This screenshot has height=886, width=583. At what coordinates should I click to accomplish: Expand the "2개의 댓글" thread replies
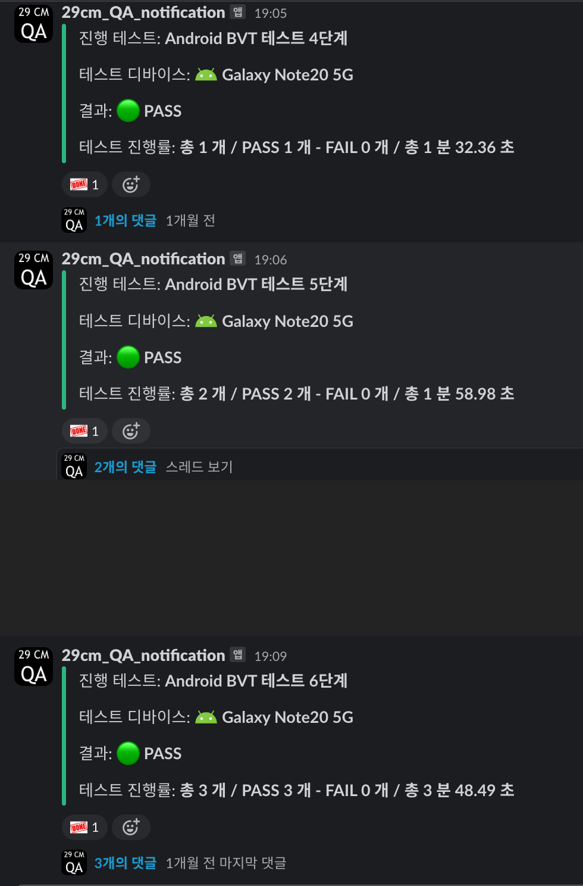point(126,467)
